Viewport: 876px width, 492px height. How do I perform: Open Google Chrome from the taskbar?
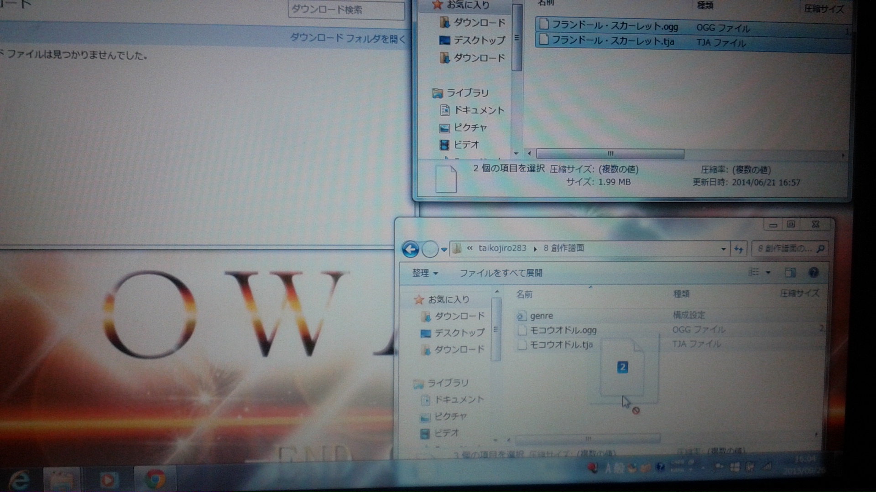(x=155, y=479)
